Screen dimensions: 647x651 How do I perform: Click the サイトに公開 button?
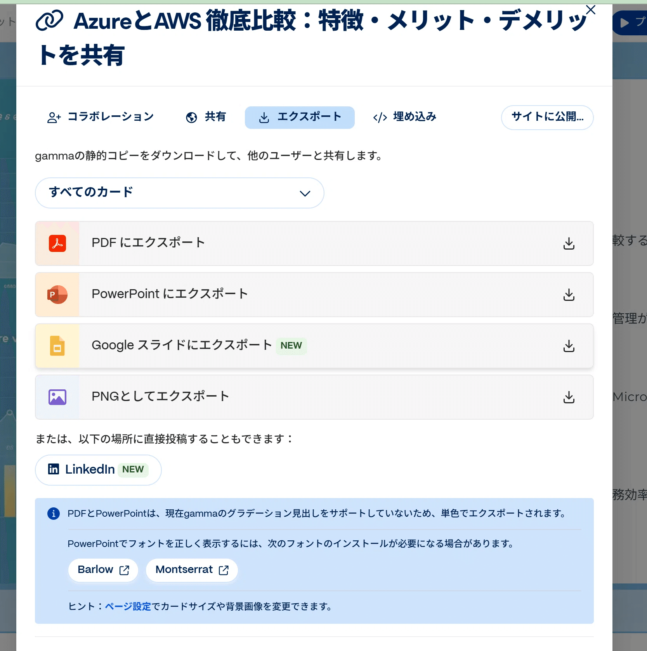click(547, 117)
